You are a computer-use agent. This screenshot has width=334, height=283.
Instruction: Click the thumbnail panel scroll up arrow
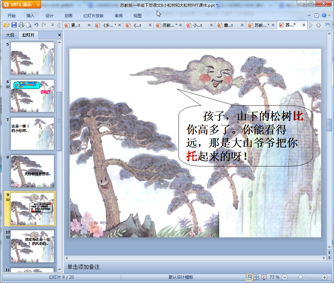[x=59, y=42]
